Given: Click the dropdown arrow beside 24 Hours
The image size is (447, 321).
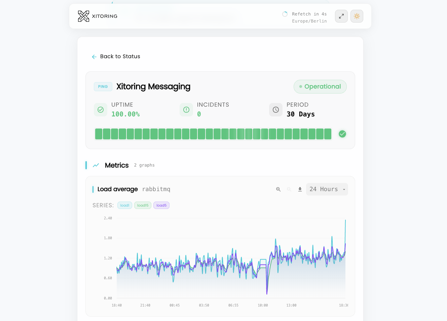Looking at the screenshot, I should click(344, 190).
